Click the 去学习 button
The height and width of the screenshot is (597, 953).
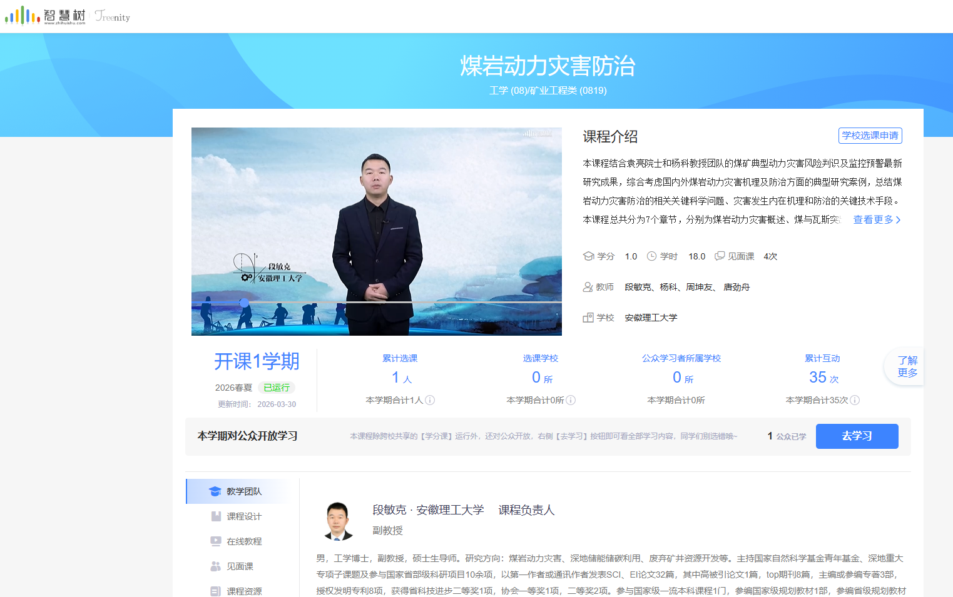point(857,436)
